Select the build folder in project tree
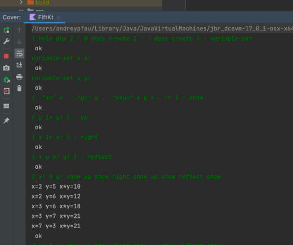The image size is (293, 245). click(x=42, y=2)
